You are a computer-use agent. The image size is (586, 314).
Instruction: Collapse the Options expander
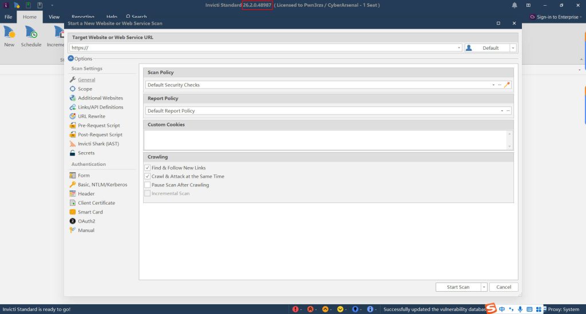tap(71, 59)
